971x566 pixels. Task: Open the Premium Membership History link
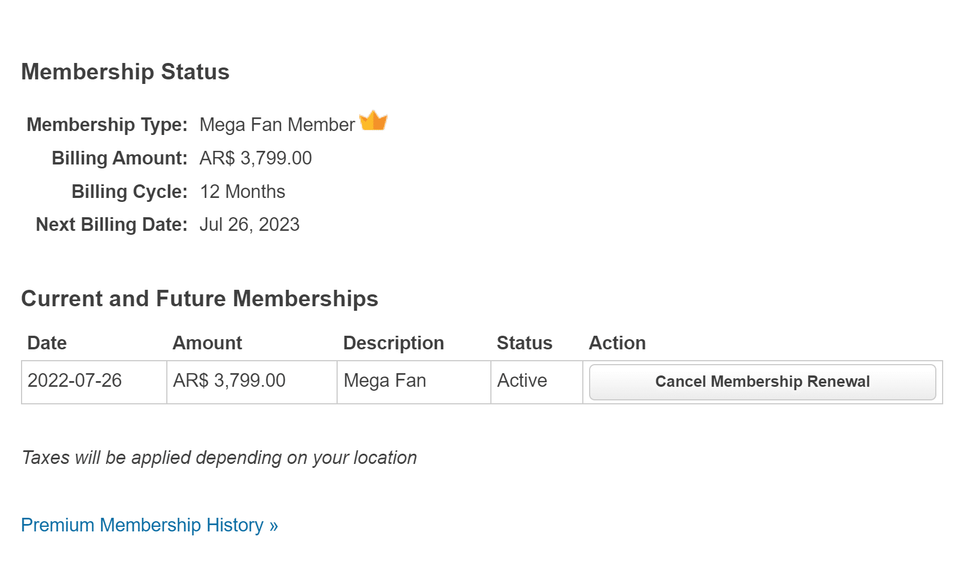click(149, 525)
